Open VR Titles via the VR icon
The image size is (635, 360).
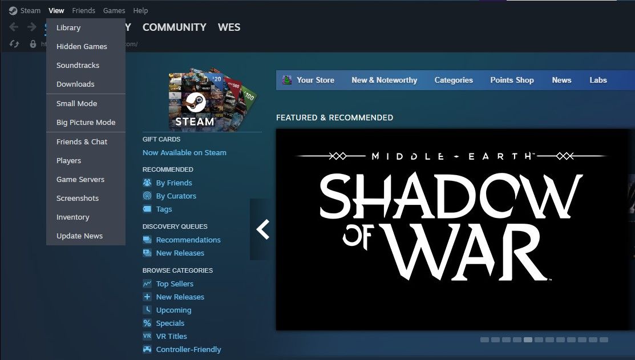point(147,336)
